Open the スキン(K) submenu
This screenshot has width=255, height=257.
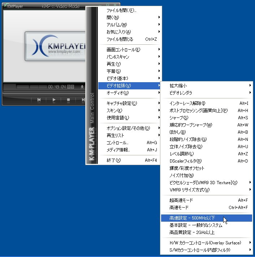[130, 110]
